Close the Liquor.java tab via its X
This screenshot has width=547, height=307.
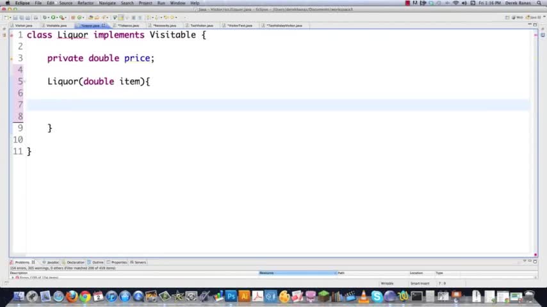click(104, 26)
